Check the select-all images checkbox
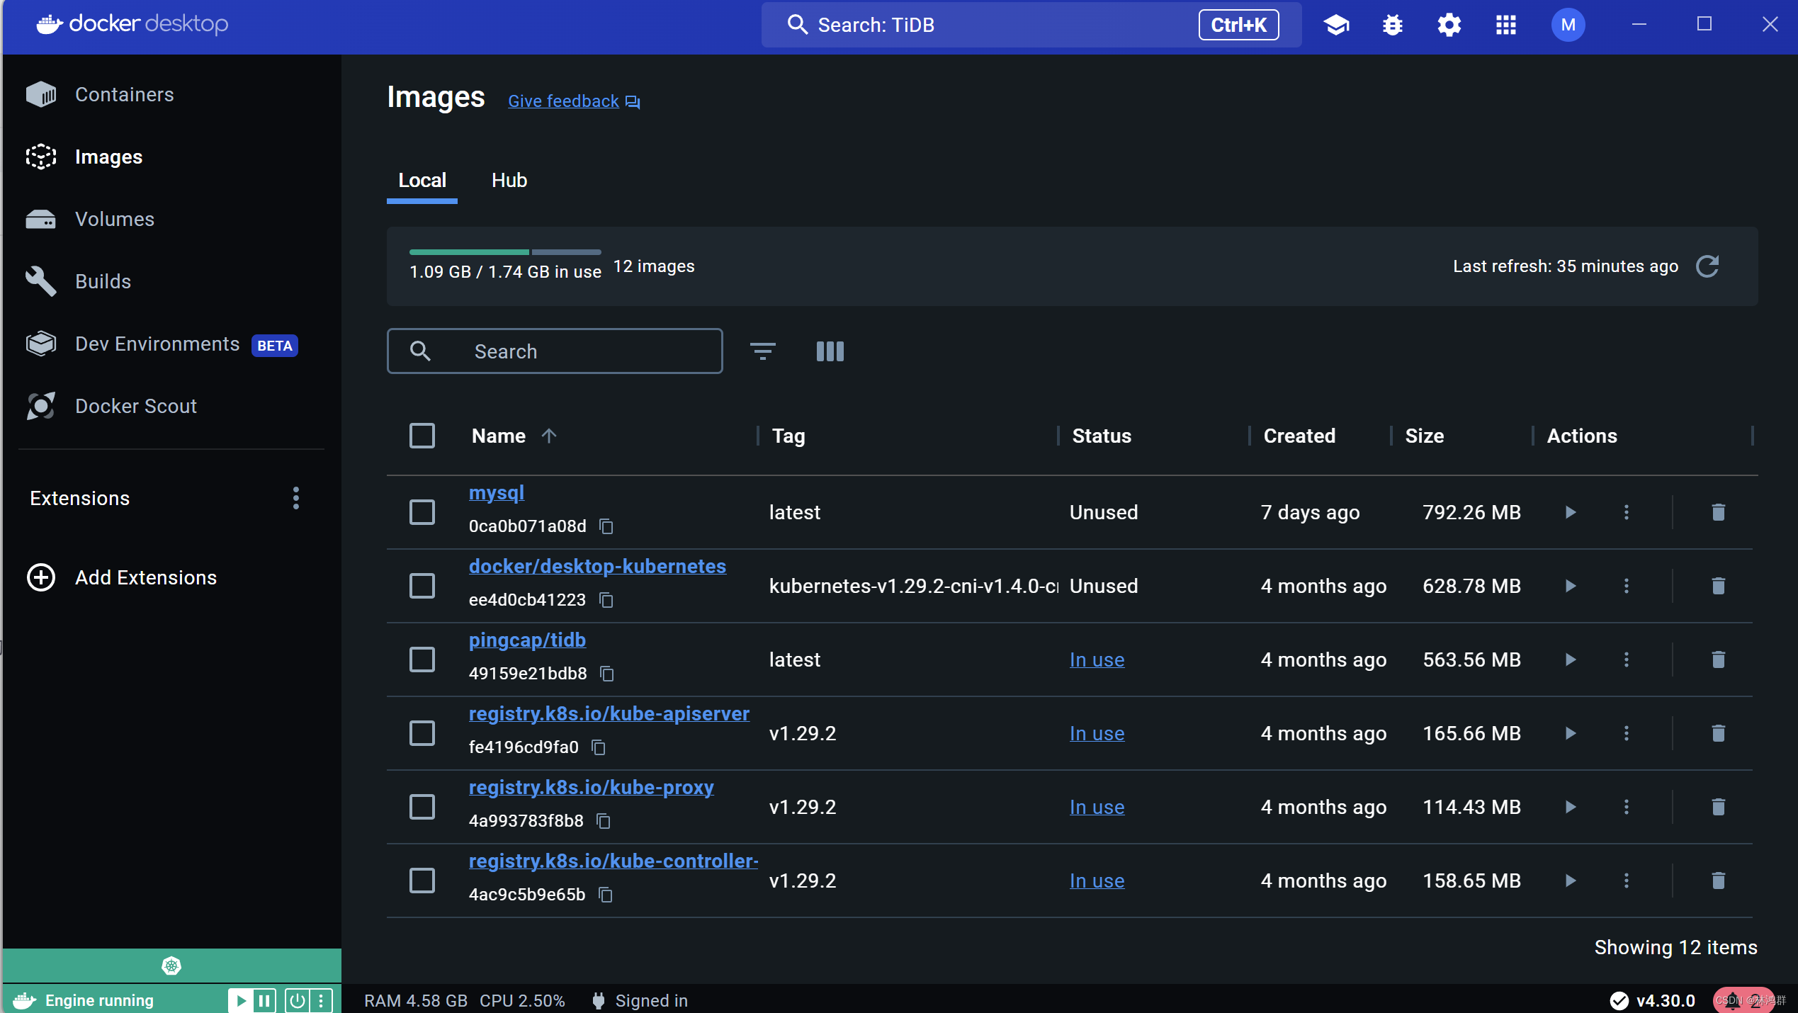The height and width of the screenshot is (1013, 1798). [x=422, y=436]
